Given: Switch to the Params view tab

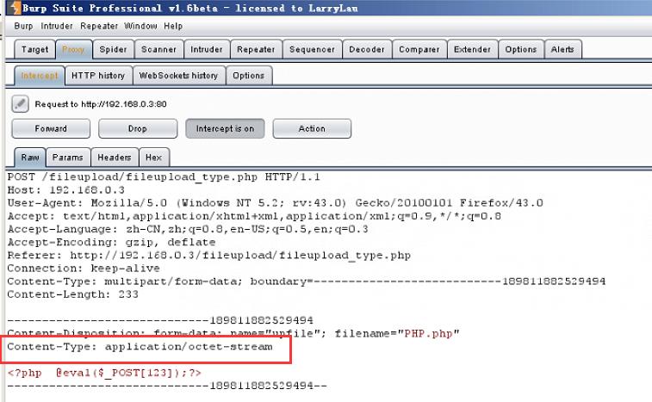Looking at the screenshot, I should 68,158.
